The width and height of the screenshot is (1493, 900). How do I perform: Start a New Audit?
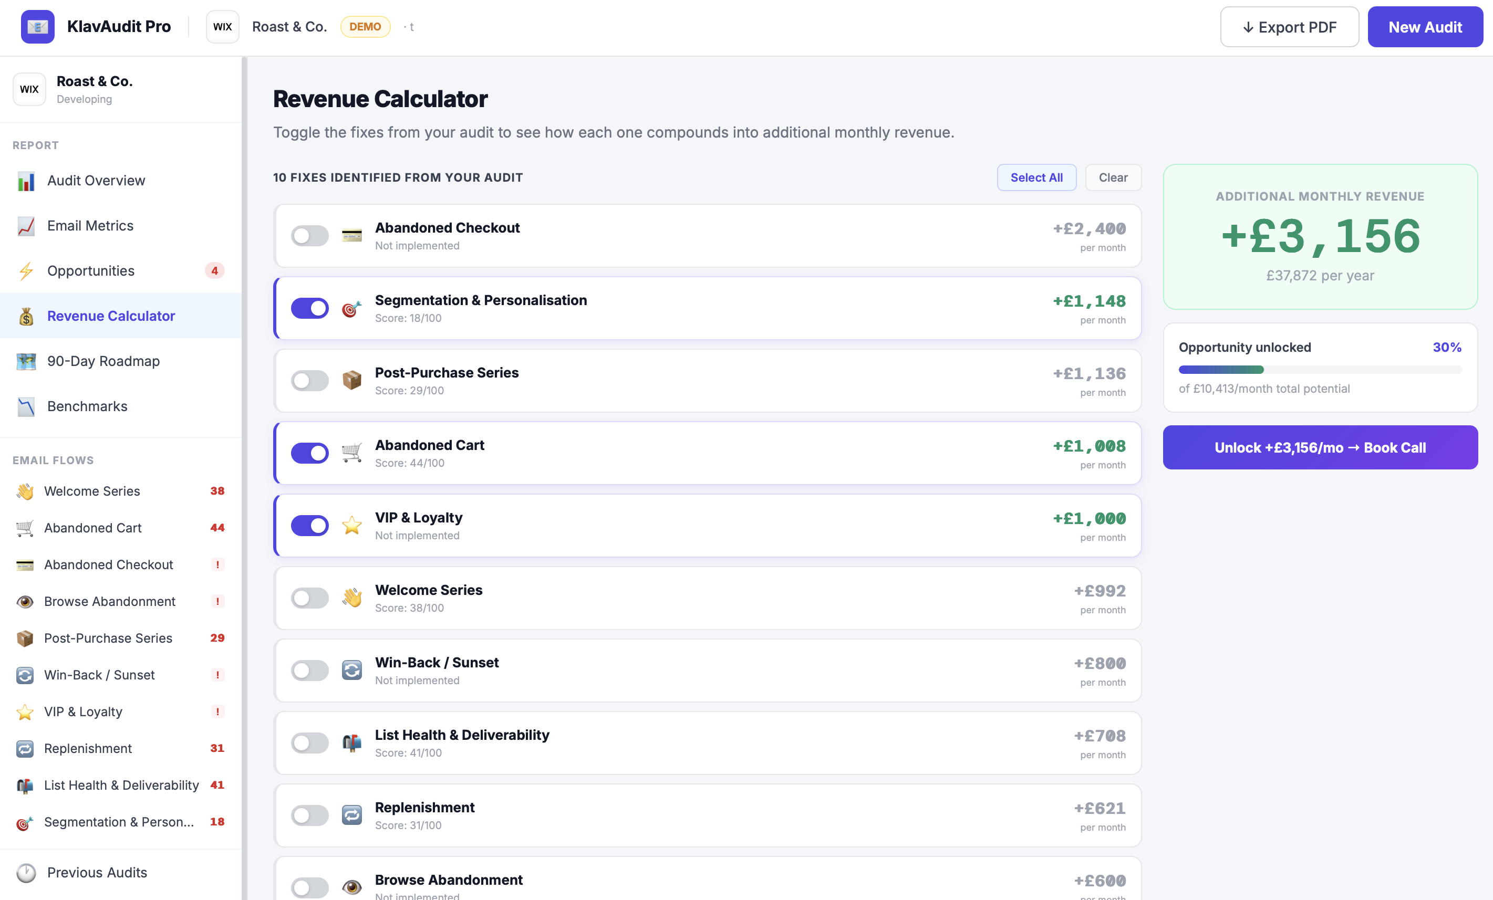1425,27
